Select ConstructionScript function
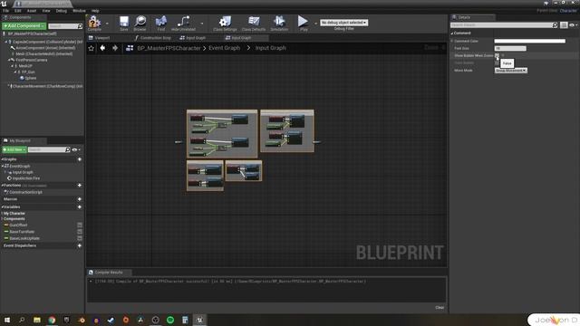Viewport: 580px width, 326px height. [25, 192]
